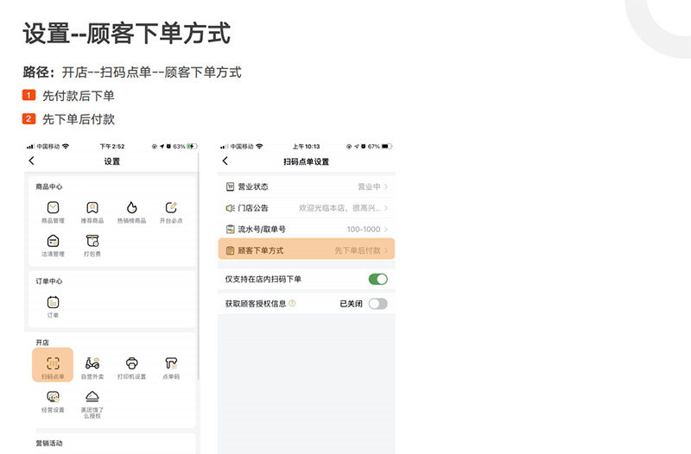Click 订单中心 section heading

click(x=49, y=281)
